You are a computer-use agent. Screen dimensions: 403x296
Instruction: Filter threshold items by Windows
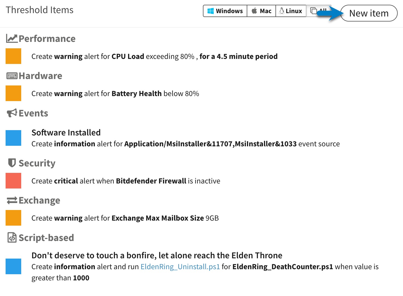pos(225,11)
